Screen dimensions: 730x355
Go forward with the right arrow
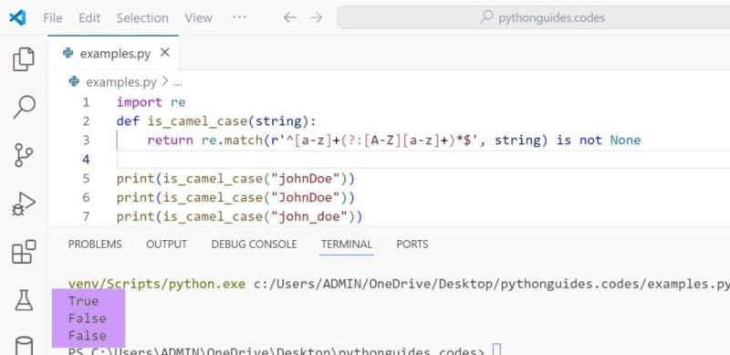[316, 17]
